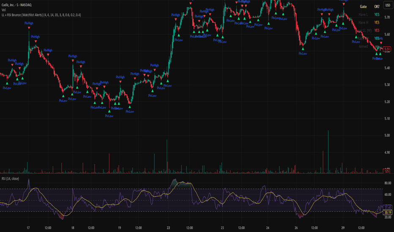The height and width of the screenshot is (232, 394).
Task: Click the 29 date label on time axis
Action: click(x=343, y=228)
